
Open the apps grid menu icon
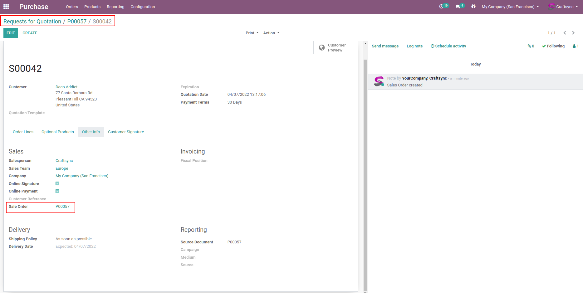(x=6, y=7)
